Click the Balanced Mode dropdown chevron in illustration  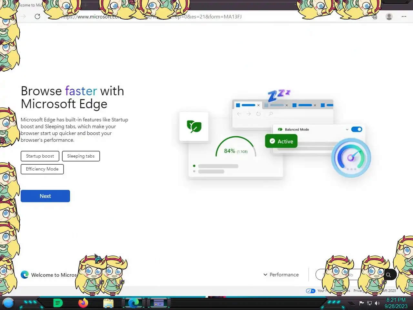pos(347,129)
